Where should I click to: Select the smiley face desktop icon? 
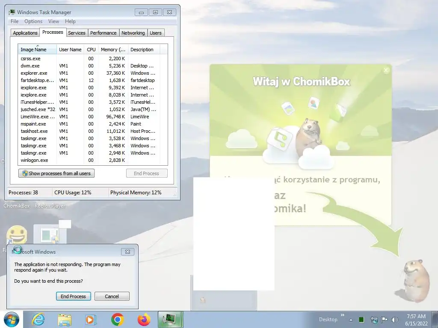point(17,235)
